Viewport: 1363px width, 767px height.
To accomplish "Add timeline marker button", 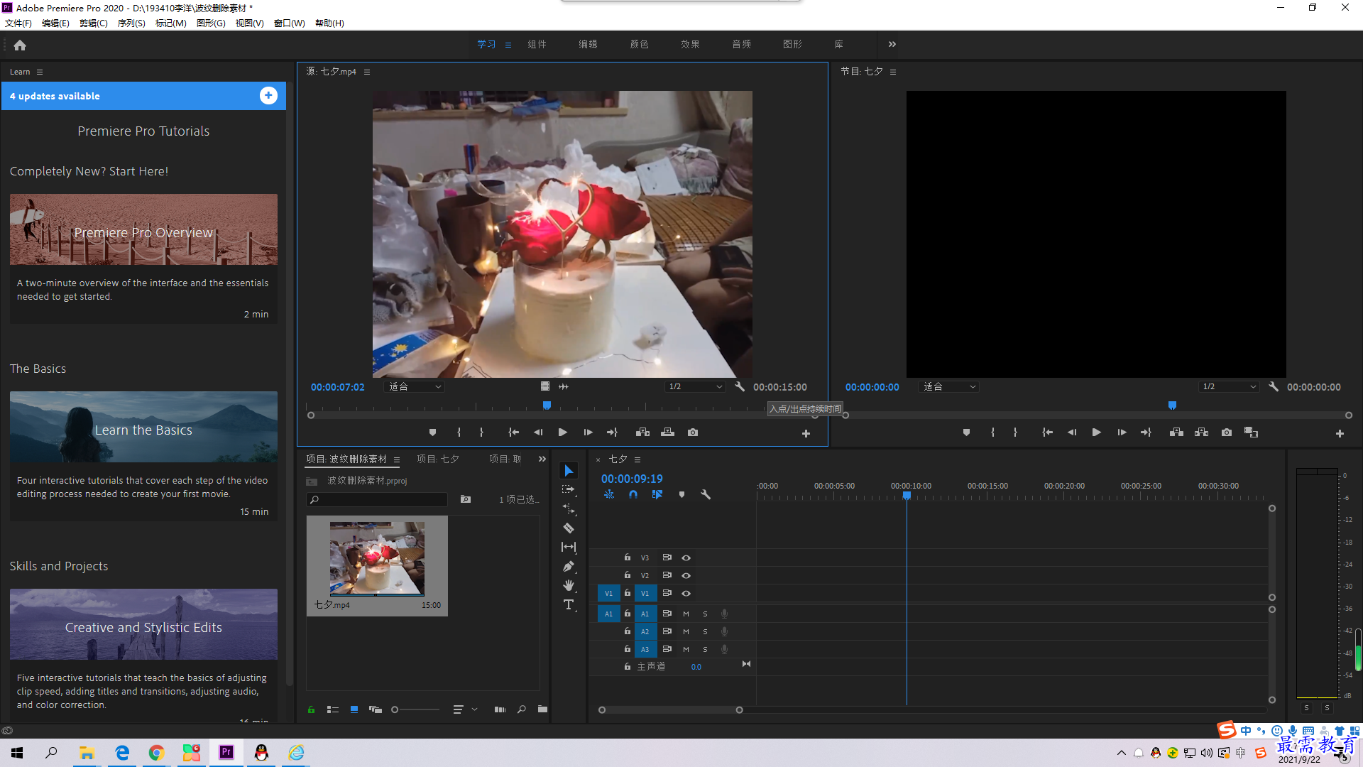I will tap(681, 494).
